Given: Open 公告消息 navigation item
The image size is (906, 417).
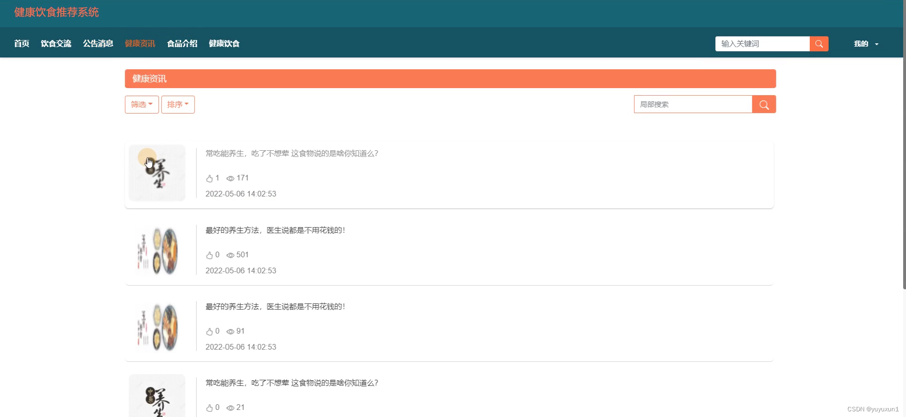Looking at the screenshot, I should coord(98,43).
